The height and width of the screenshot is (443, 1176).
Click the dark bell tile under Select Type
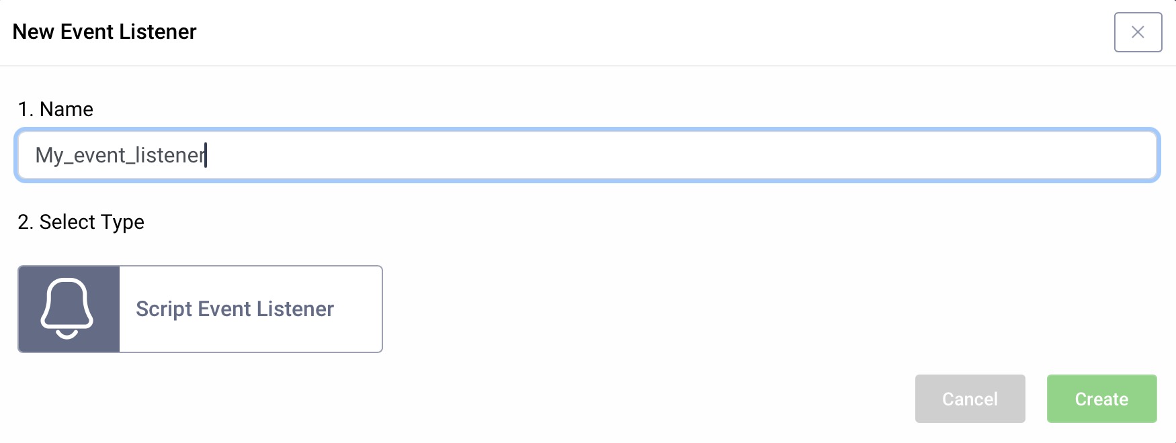69,309
